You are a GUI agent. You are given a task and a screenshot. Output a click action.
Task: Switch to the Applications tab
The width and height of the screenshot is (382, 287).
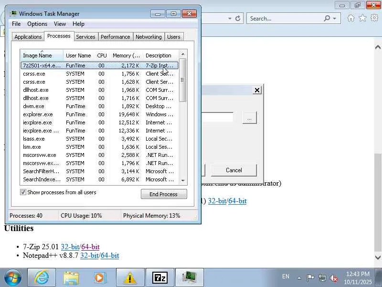pos(28,37)
